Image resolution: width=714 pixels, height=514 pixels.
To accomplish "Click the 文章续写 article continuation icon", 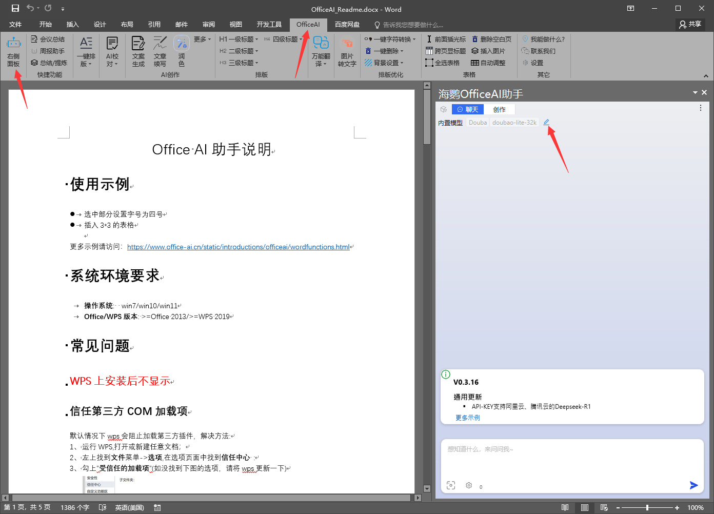I will (160, 52).
